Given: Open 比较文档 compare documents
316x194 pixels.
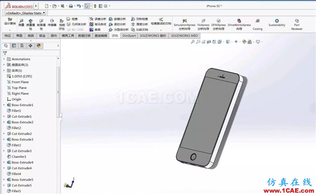Looking at the screenshot, I should pos(140,29).
